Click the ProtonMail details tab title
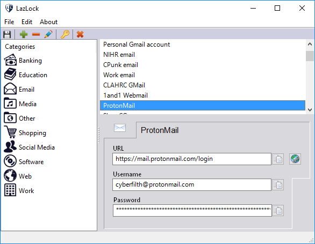Screen dimensions: 315x244 (x=160, y=130)
